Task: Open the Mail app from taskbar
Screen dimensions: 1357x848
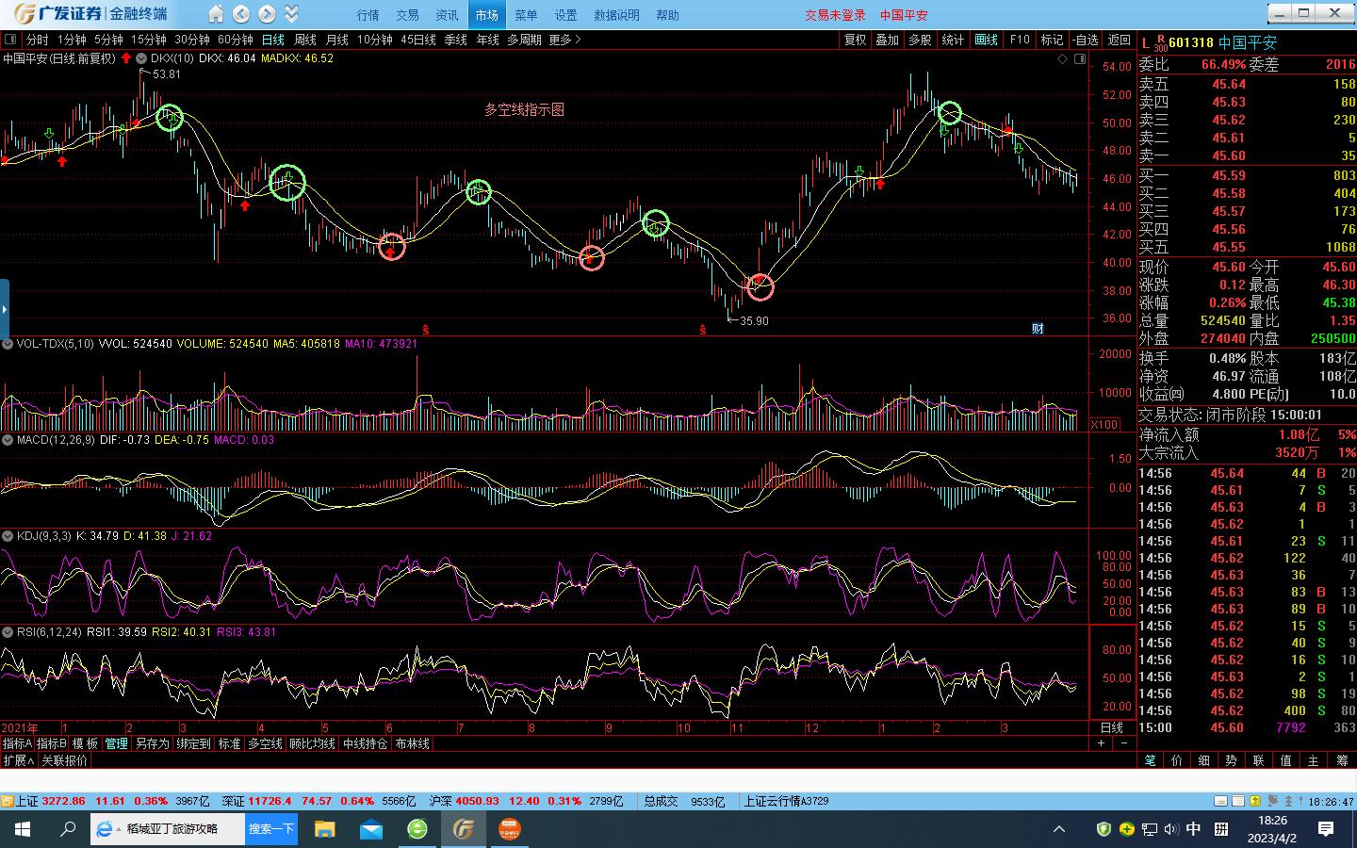Action: tap(371, 829)
